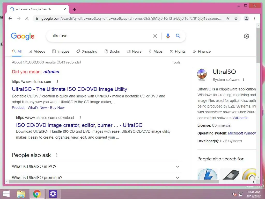265x199 pixels.
Task: Expand 'What is UltraISO in PC?'
Action: point(96,167)
